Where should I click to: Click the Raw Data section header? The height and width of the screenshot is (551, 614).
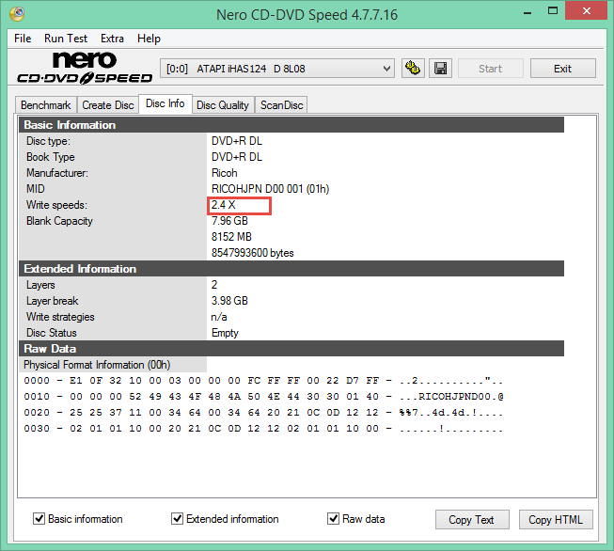[x=291, y=349]
